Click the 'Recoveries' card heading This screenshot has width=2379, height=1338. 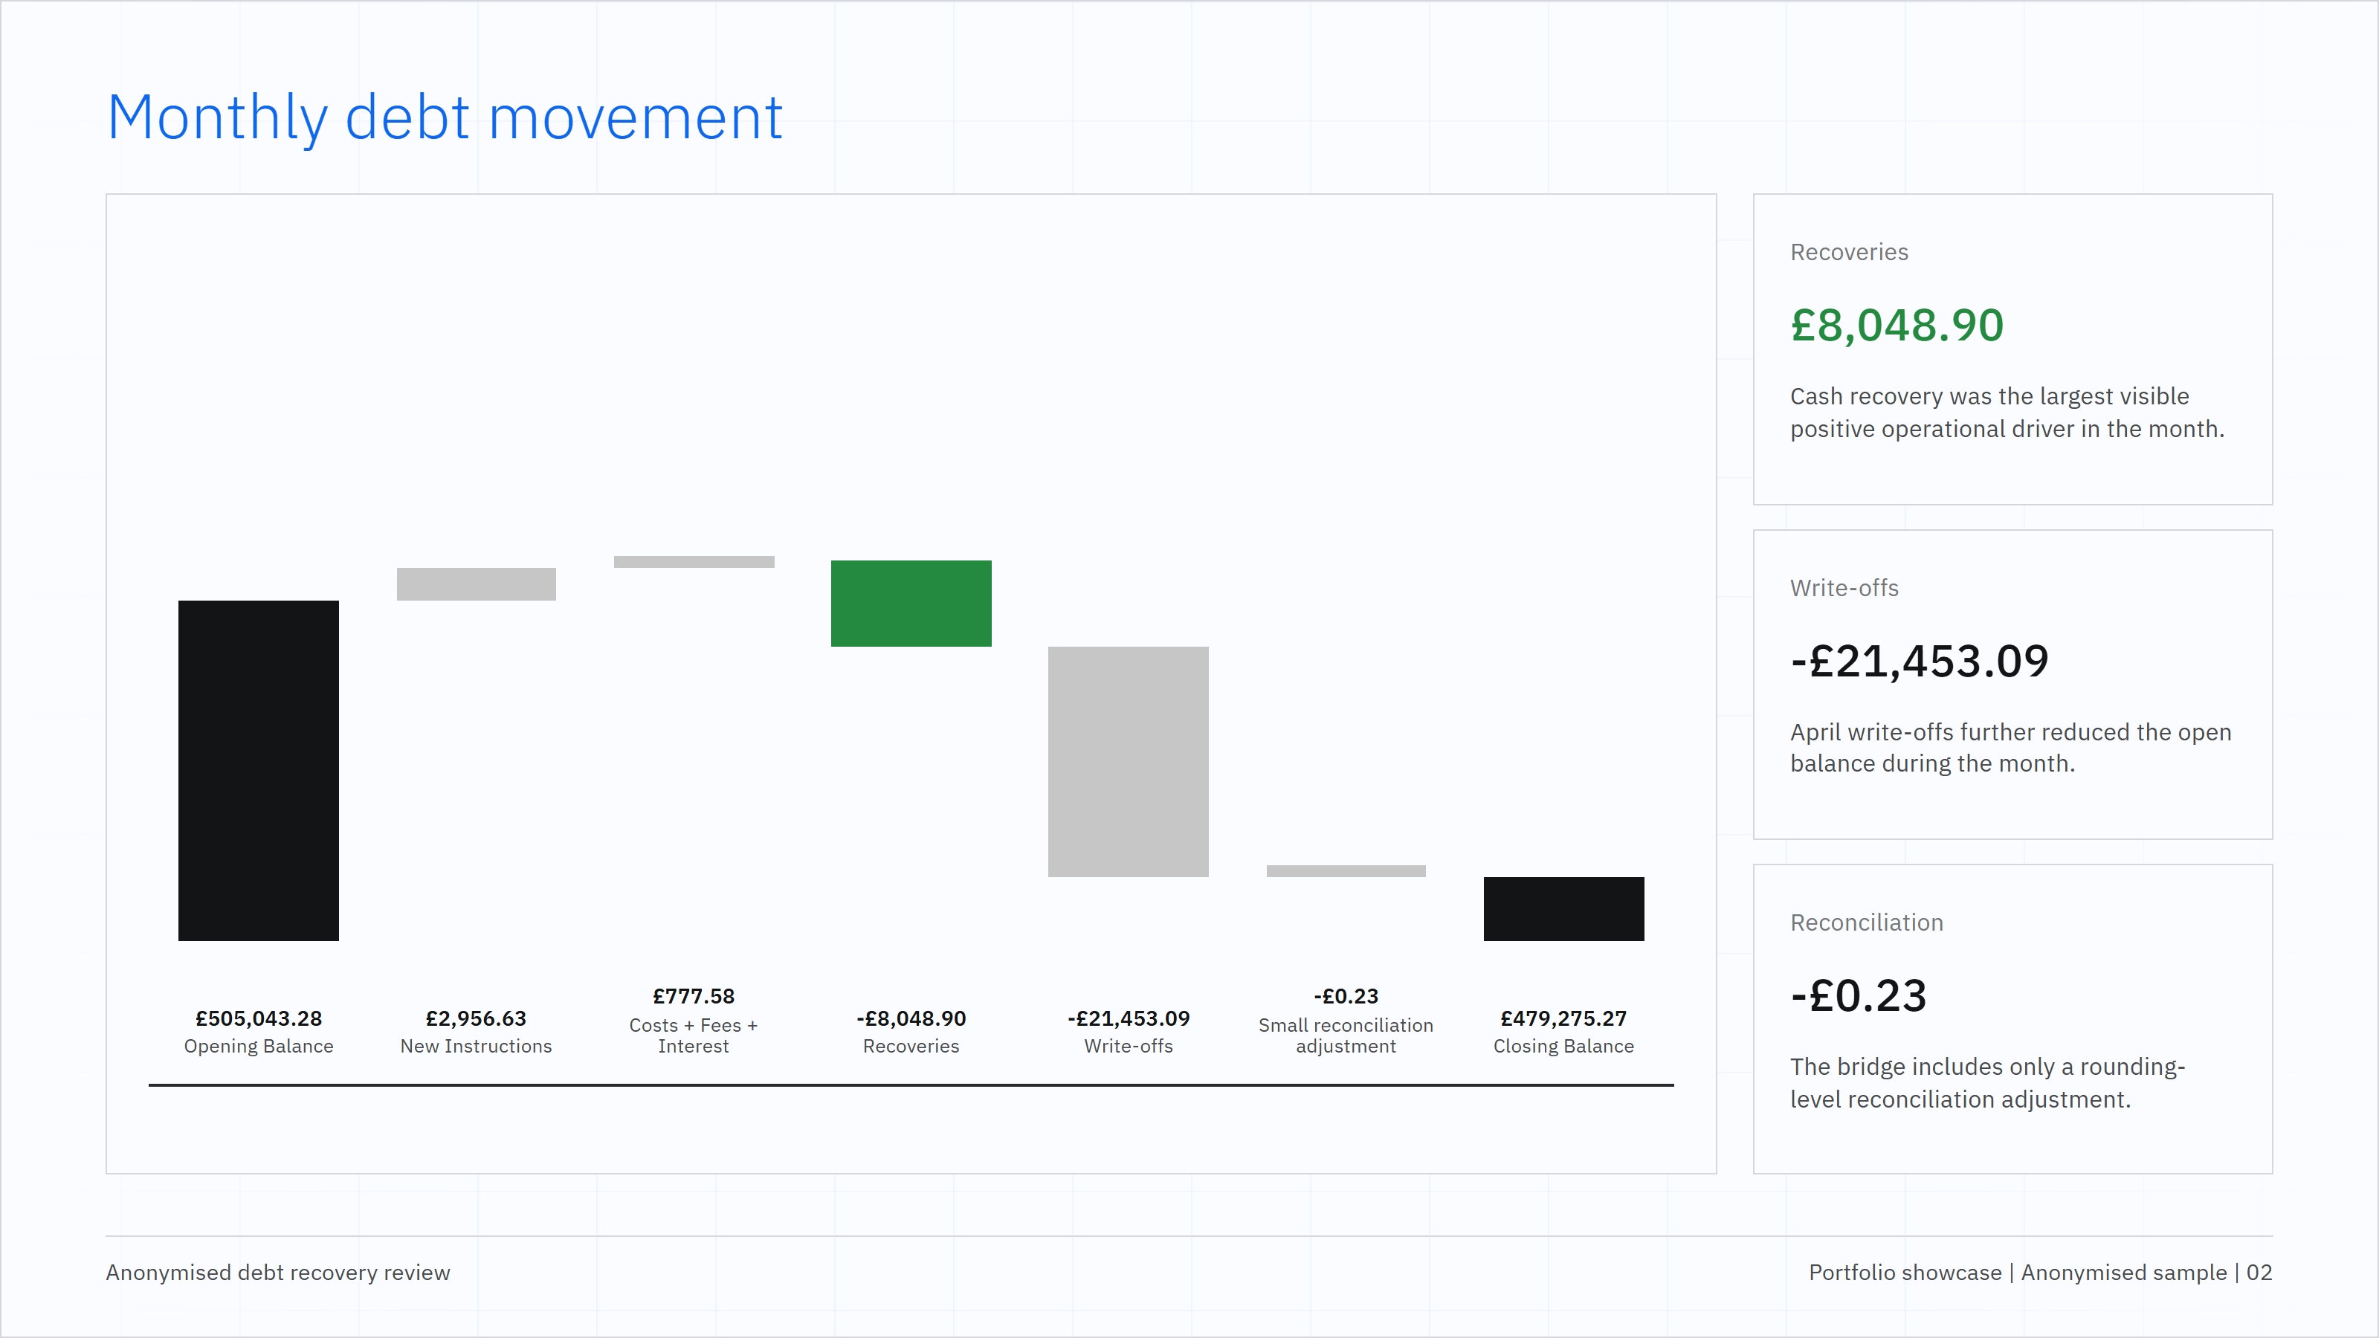tap(1849, 252)
